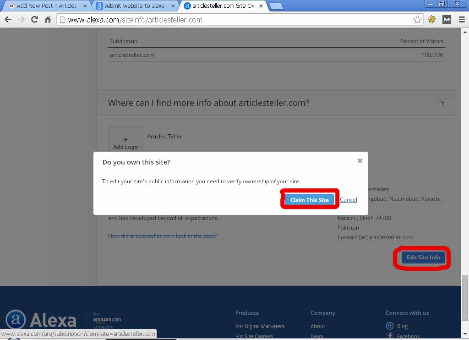
Task: Open the past look of articlesteller.com link
Action: click(x=163, y=236)
